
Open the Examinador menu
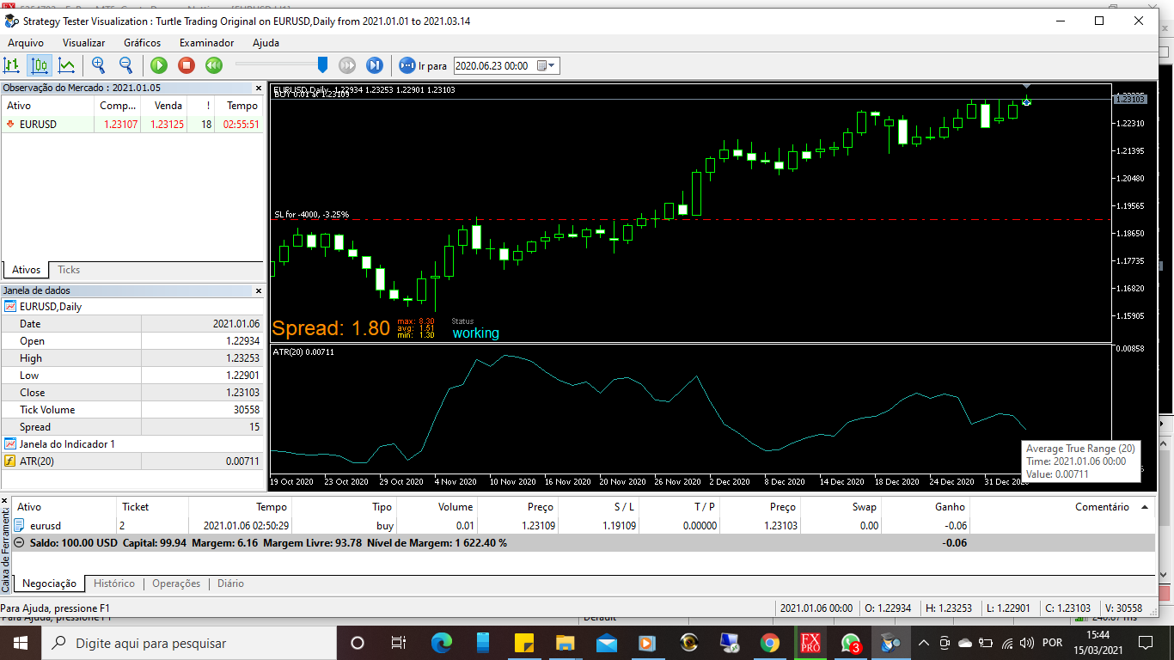206,42
